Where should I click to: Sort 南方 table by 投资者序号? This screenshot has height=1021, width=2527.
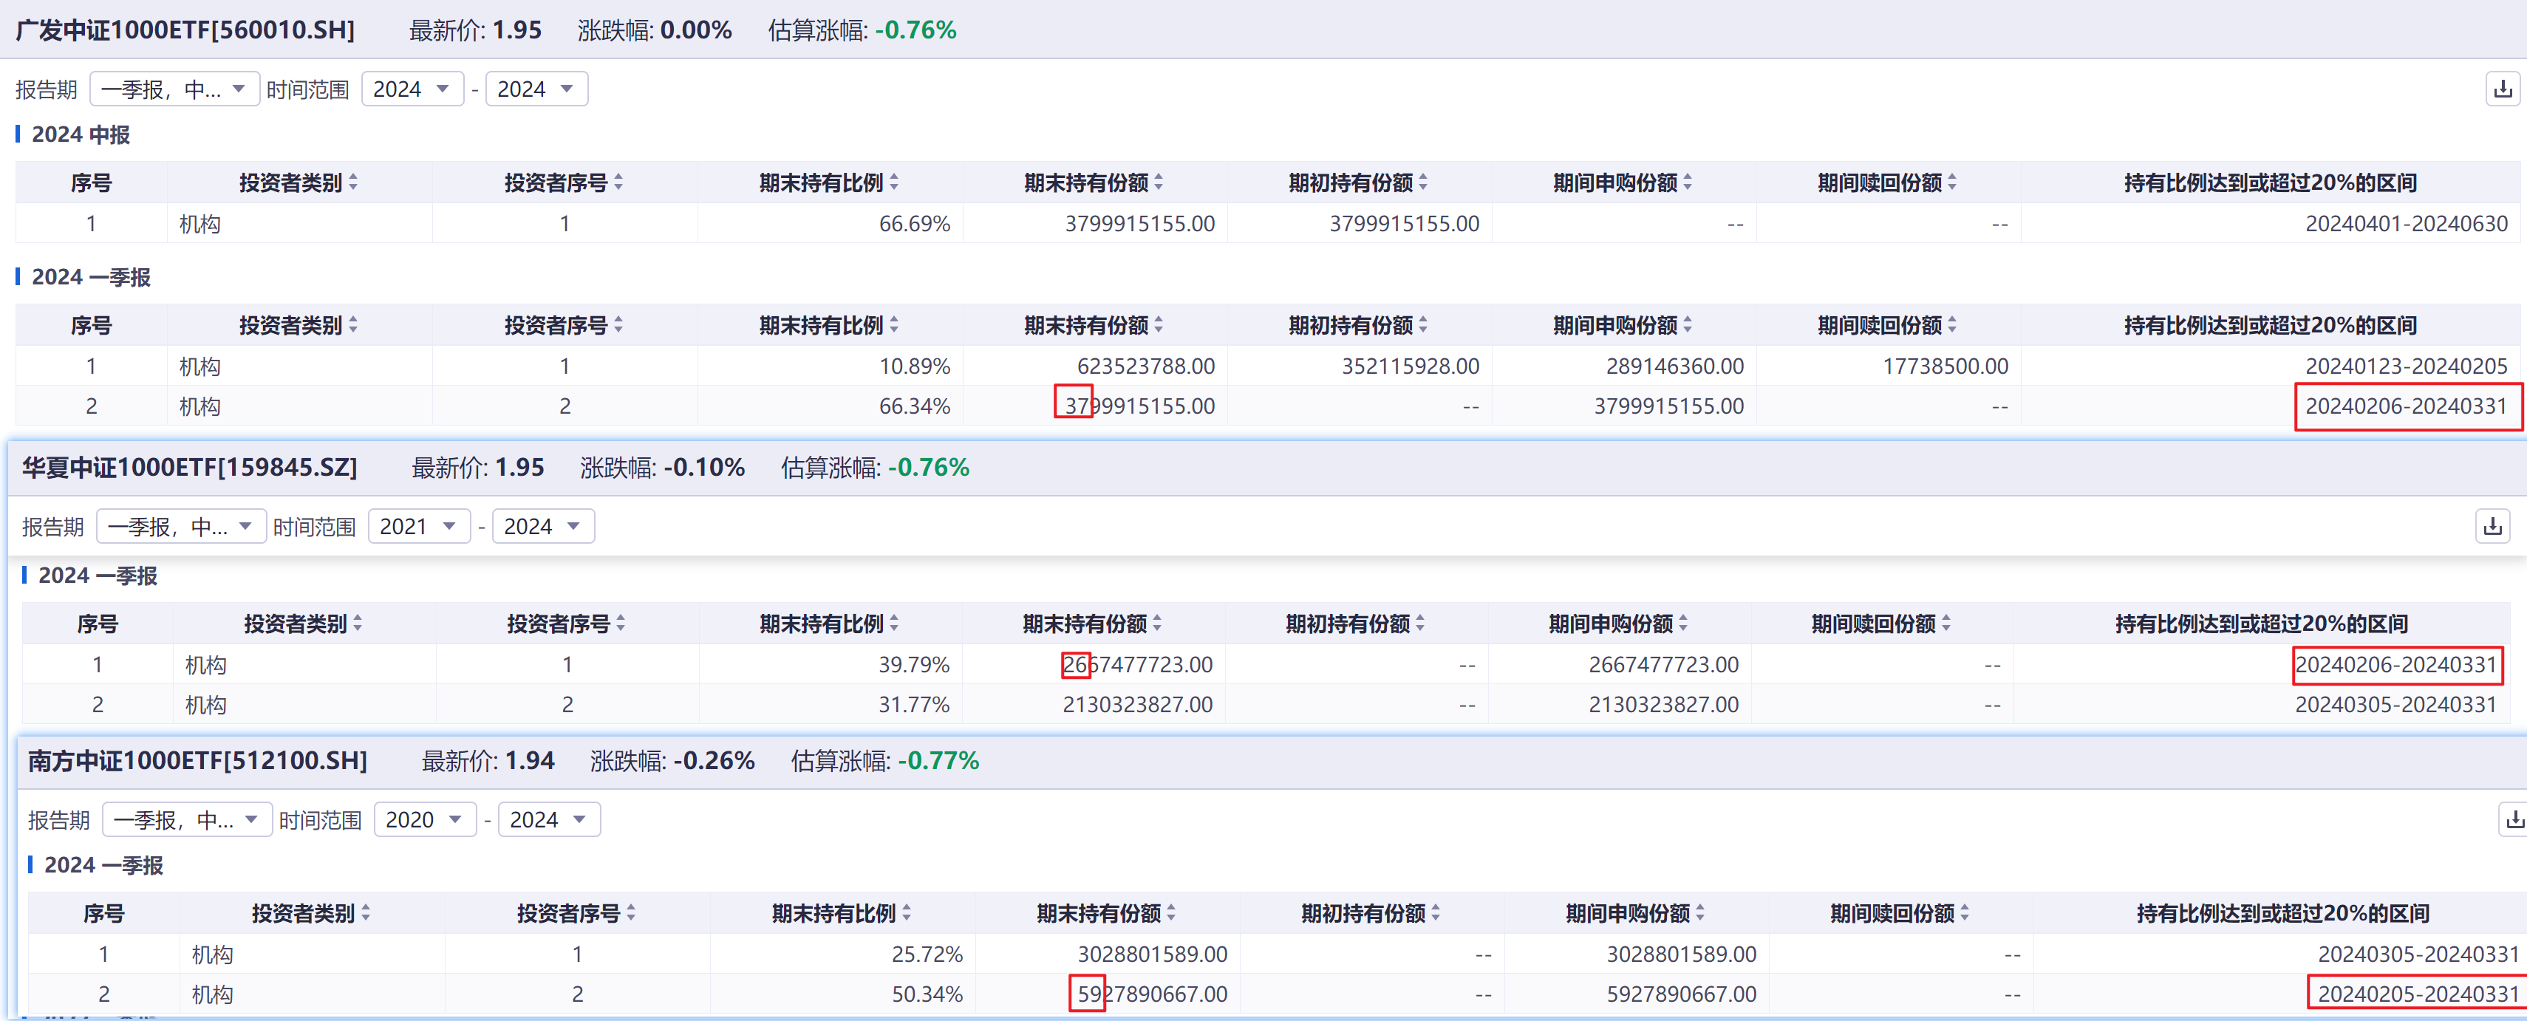(x=576, y=914)
